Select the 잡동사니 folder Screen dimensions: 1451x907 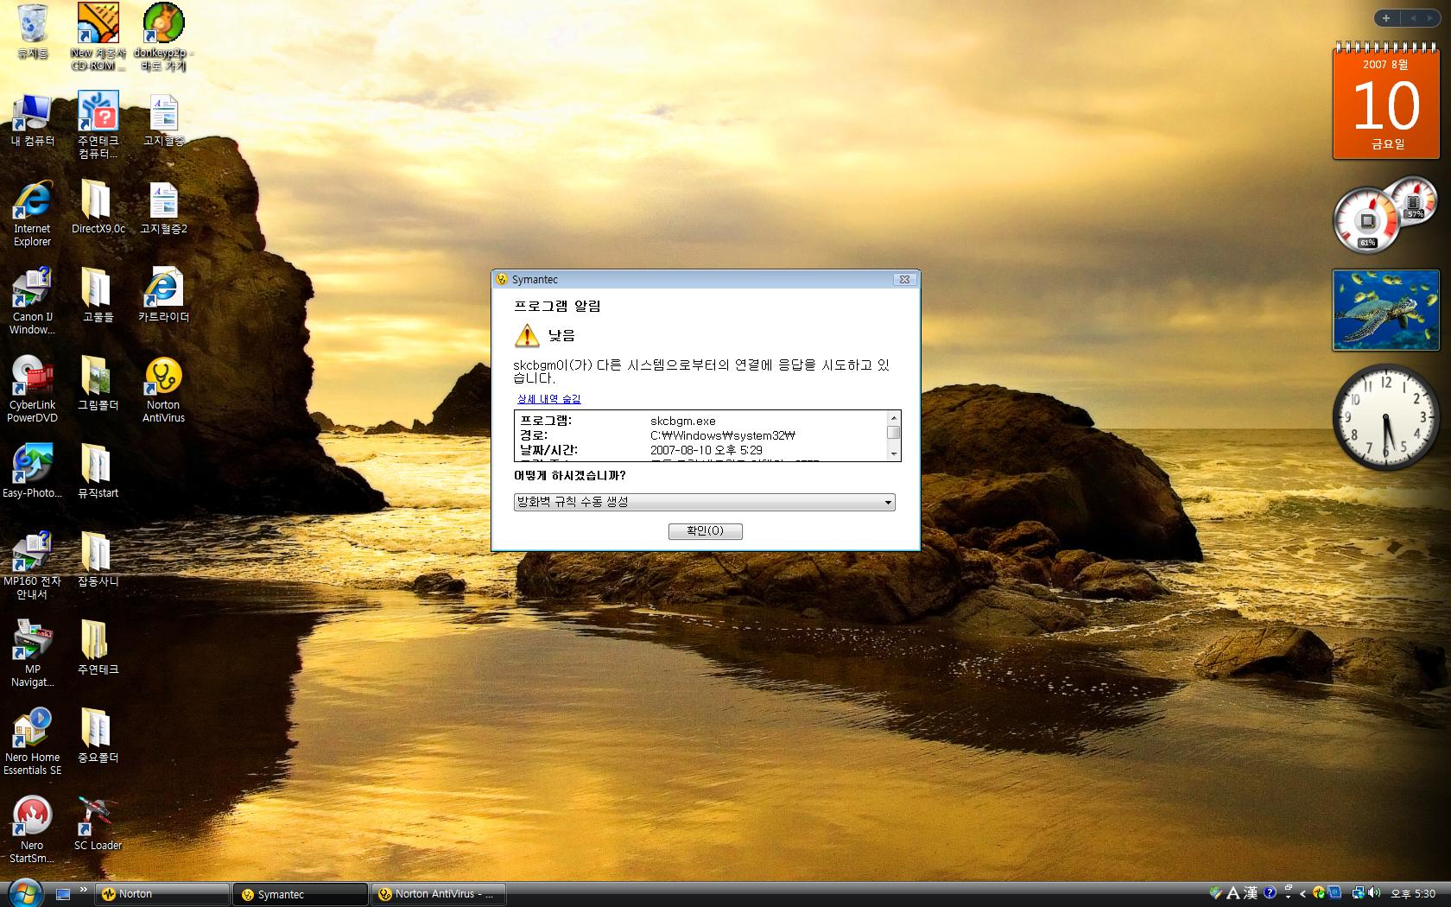coord(98,560)
